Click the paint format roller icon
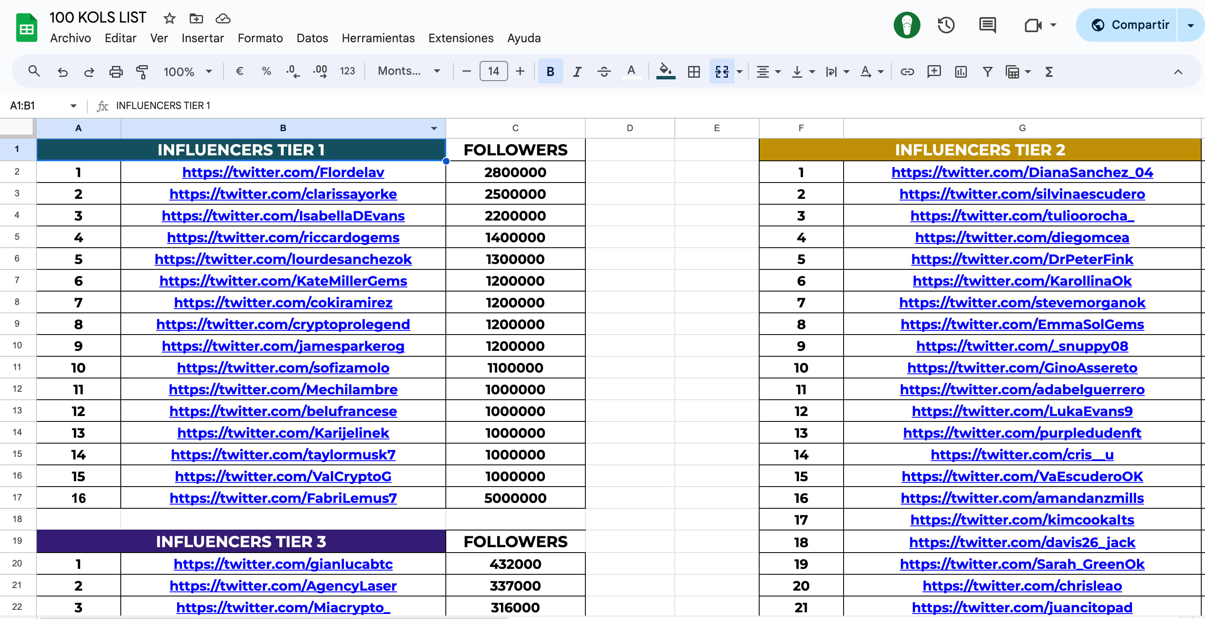The height and width of the screenshot is (619, 1205). [x=142, y=71]
